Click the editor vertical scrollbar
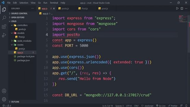Viewport: 190px width, 107px height. click(189, 34)
